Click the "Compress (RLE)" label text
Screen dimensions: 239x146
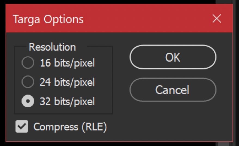70,127
